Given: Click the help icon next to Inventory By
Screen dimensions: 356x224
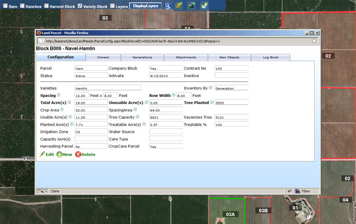Looking at the screenshot, I should 210,88.
